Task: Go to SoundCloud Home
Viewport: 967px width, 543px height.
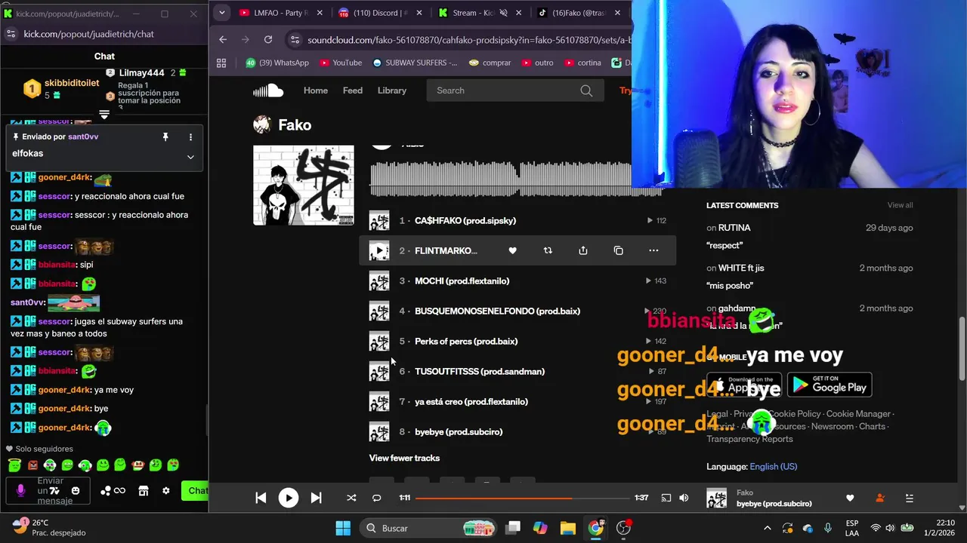Action: (316, 90)
